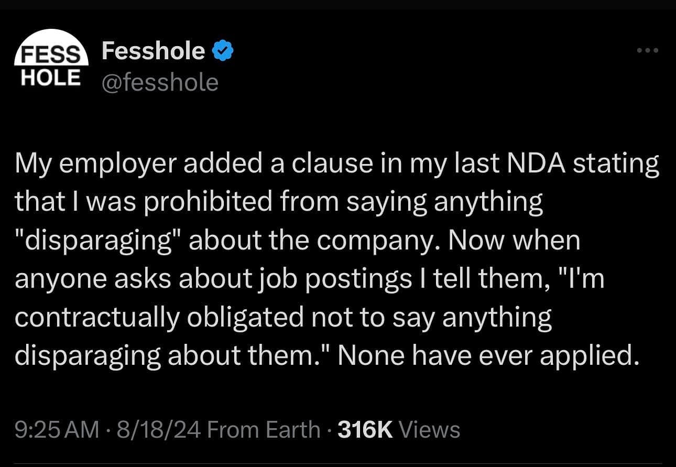Visit the @fesshole handle link
The image size is (676, 467).
click(x=160, y=82)
